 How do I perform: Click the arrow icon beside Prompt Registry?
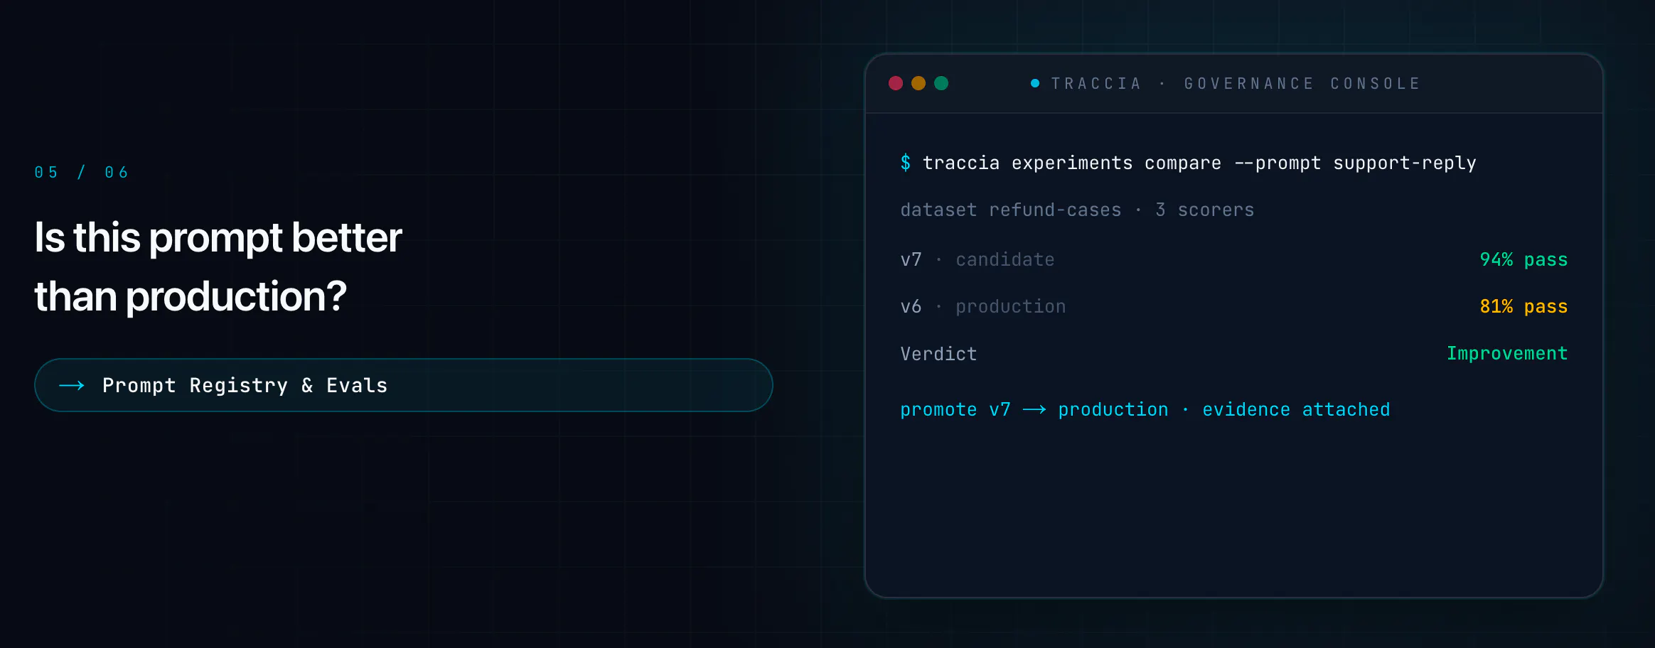pyautogui.click(x=72, y=386)
